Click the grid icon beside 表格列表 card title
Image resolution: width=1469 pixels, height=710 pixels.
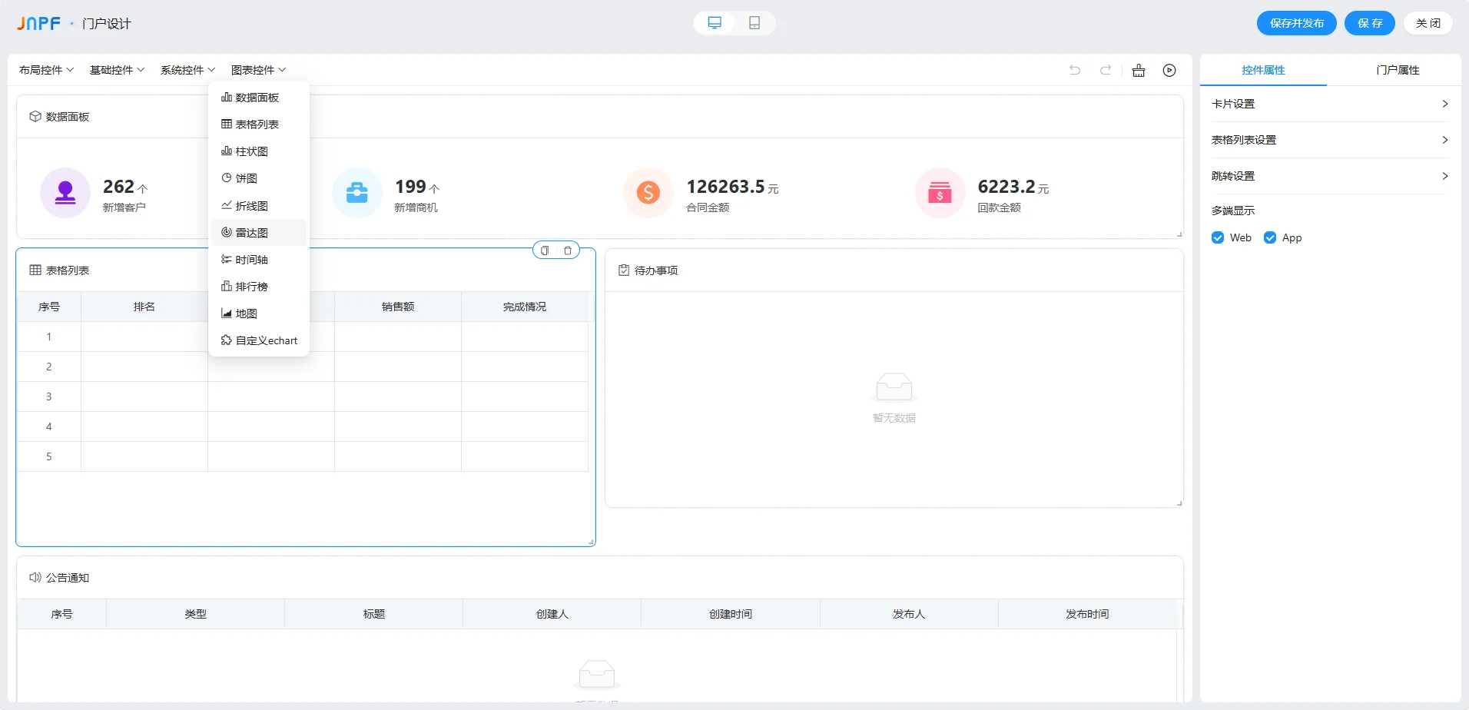point(35,270)
